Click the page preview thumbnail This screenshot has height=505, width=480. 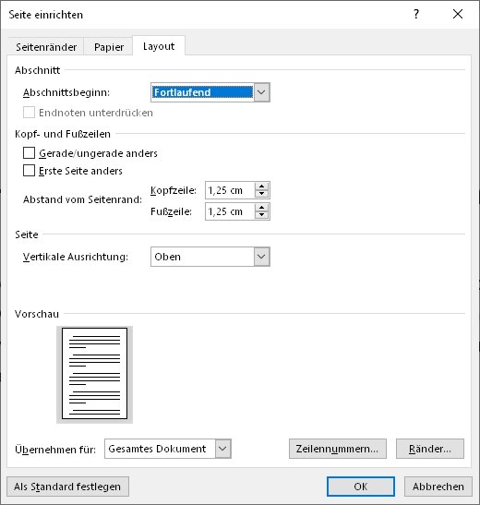pos(95,374)
